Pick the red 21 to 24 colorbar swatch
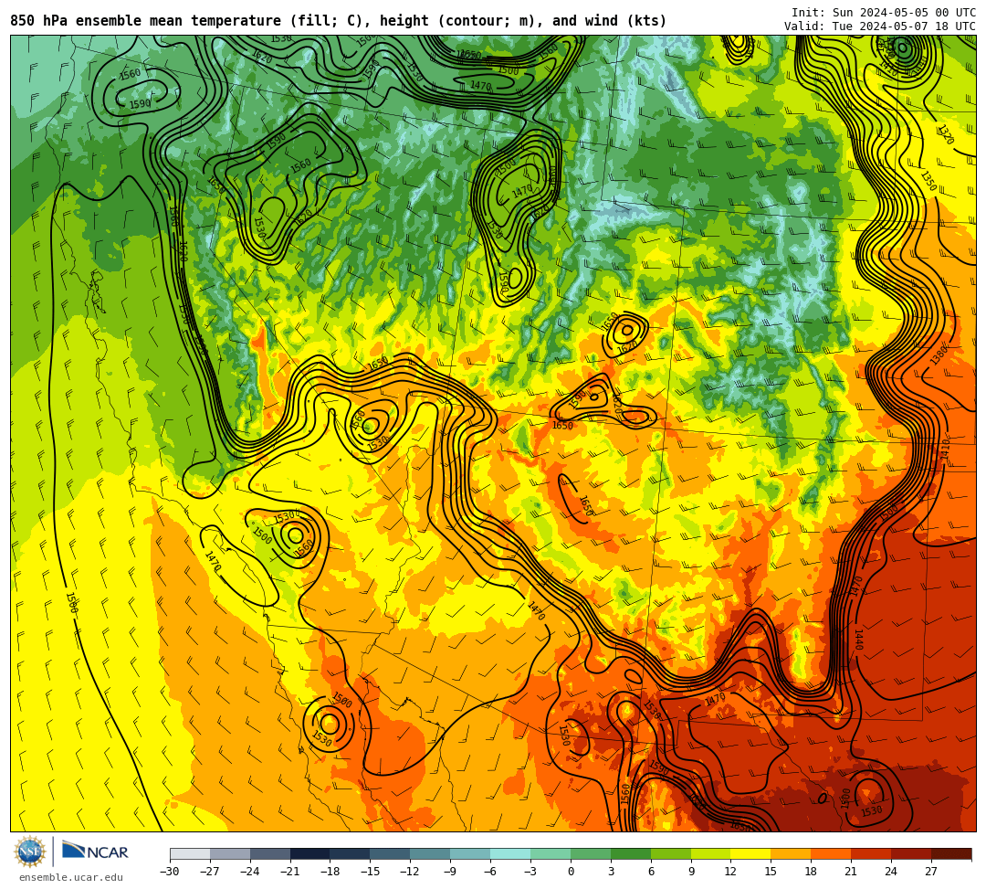The height and width of the screenshot is (889, 986). [x=871, y=853]
